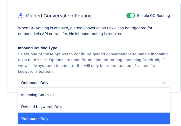Click the Guided Conversation Routing network icon
The image size is (181, 126).
pyautogui.click(x=21, y=16)
